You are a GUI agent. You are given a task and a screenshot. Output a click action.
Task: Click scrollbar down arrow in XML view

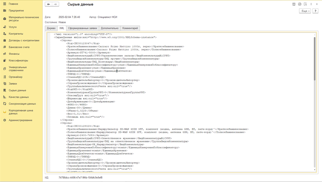click(315, 170)
